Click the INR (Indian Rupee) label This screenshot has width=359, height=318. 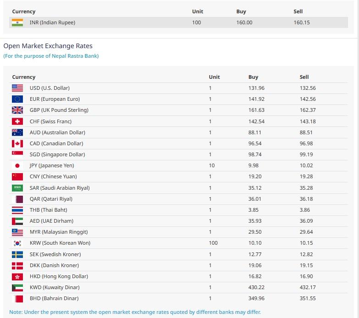(x=52, y=22)
